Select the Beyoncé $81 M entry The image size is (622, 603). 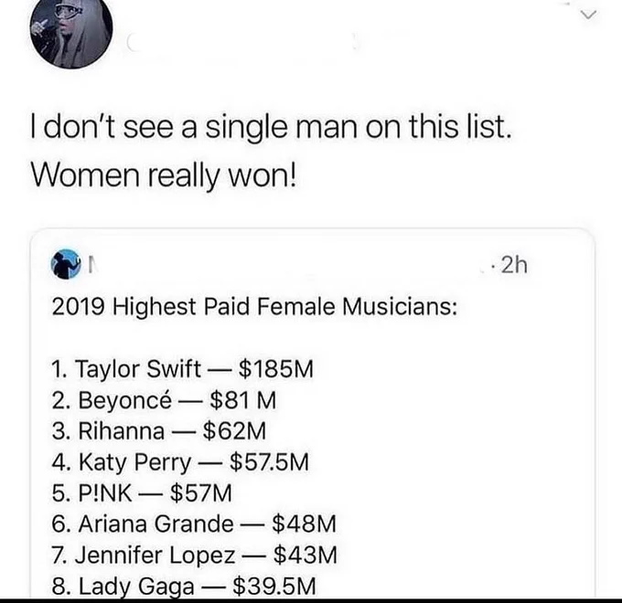point(164,400)
